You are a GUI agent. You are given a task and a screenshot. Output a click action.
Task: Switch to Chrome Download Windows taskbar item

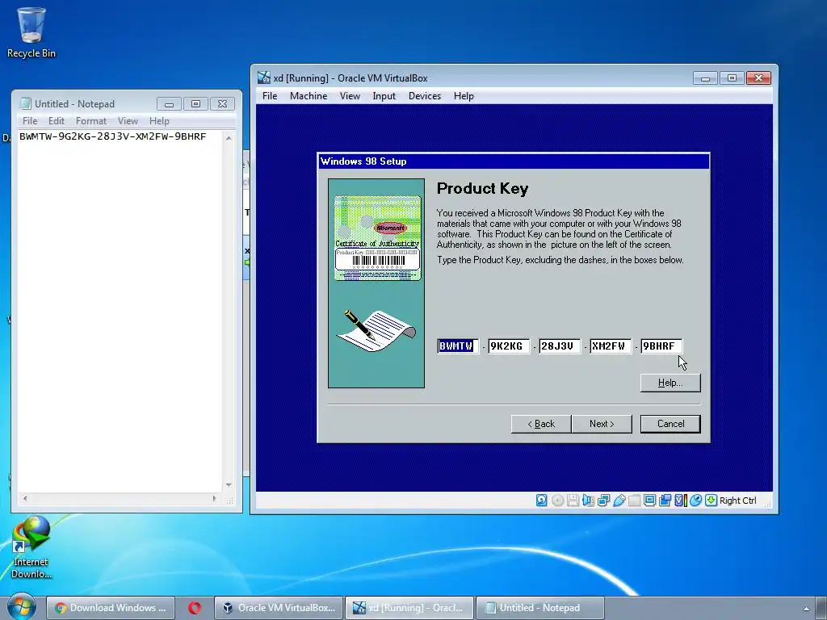pos(111,608)
